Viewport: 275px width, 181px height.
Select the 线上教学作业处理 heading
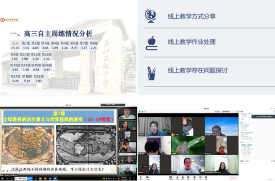(x=192, y=42)
